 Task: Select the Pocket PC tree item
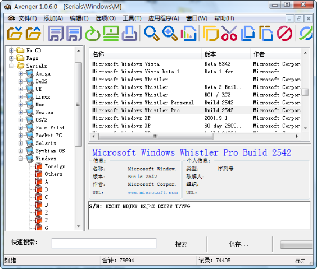pyautogui.click(x=49, y=135)
